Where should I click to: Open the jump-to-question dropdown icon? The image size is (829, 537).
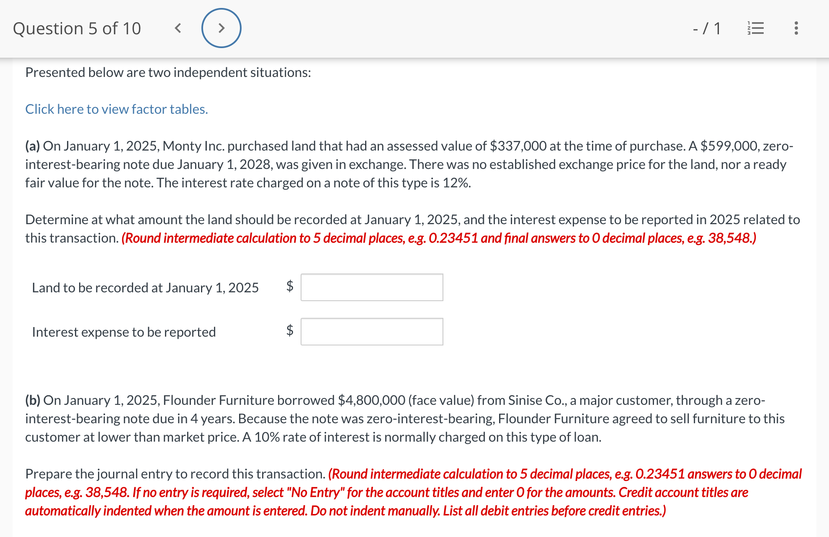click(756, 28)
